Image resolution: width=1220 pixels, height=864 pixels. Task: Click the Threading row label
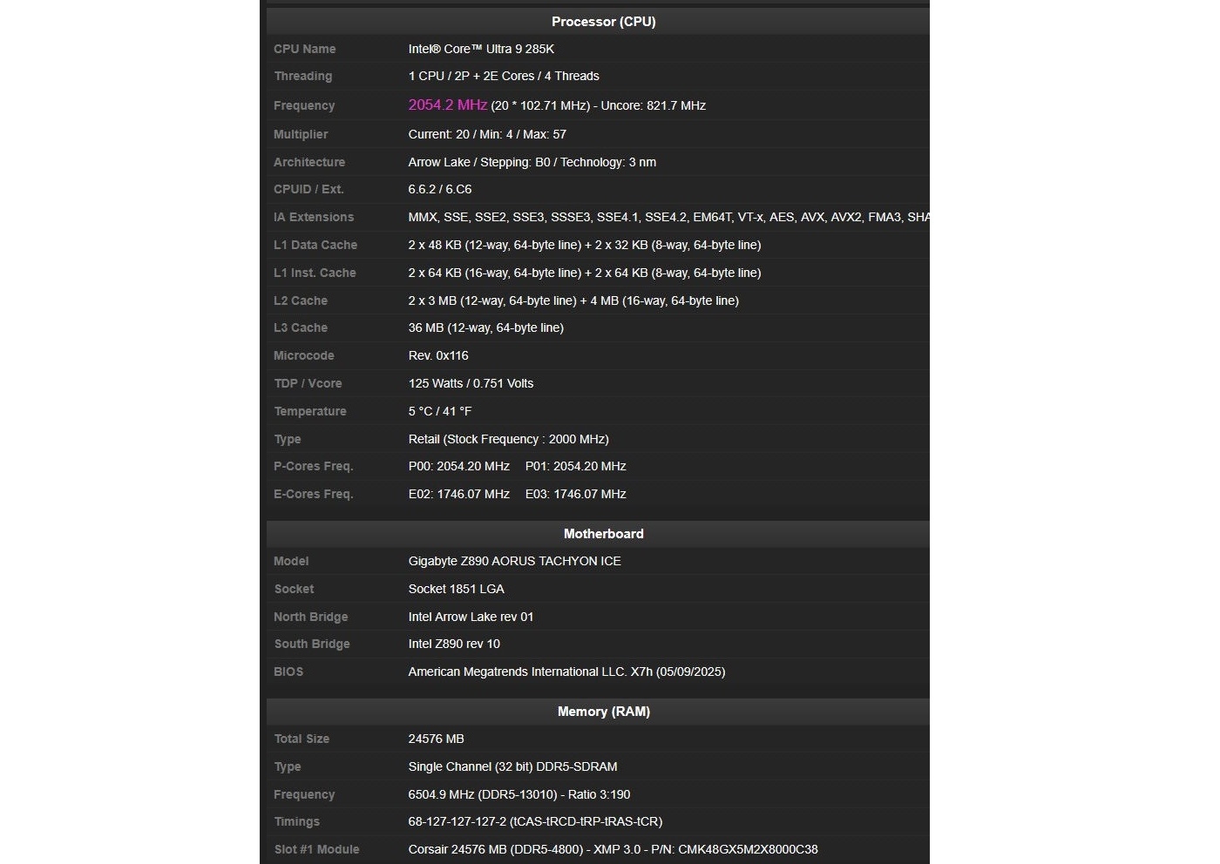(x=302, y=77)
